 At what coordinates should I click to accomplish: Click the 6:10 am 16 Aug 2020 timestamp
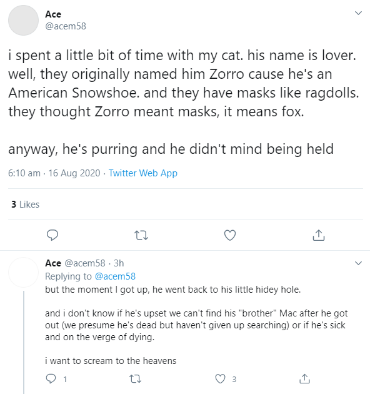pos(54,173)
